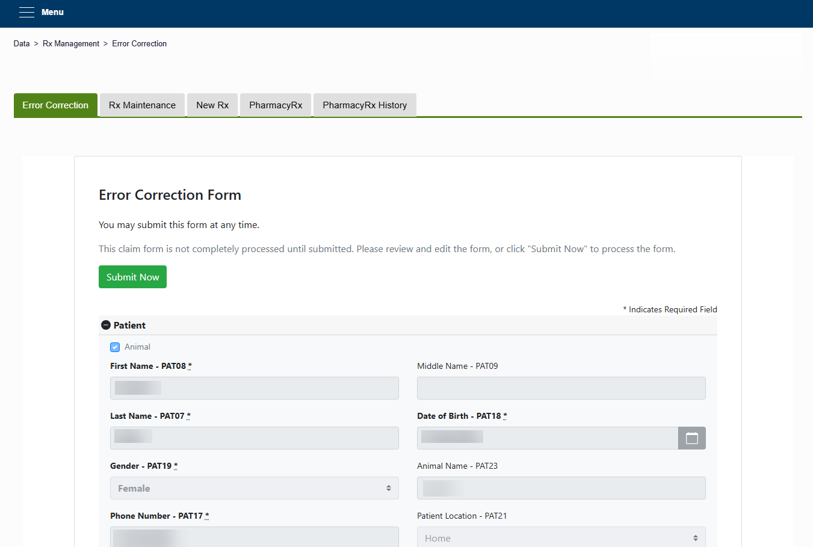Open the Date of Birth calendar picker

click(x=692, y=438)
